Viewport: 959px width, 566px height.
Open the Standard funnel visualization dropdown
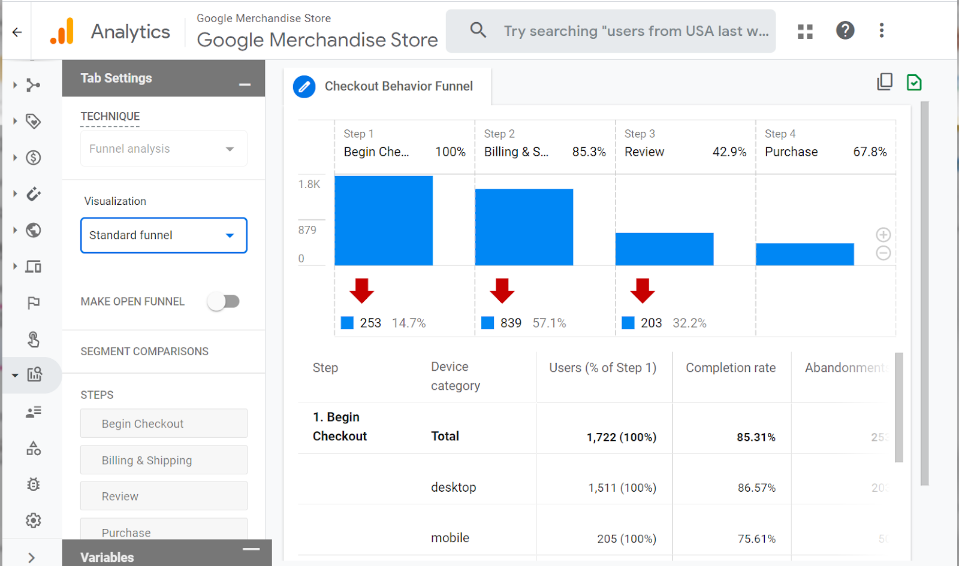164,235
